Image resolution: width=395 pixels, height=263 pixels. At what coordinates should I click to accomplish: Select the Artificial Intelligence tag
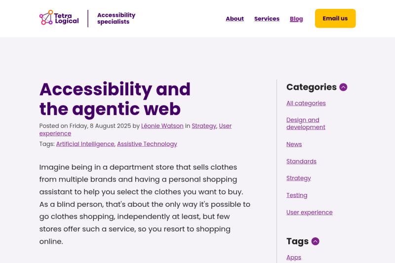[85, 144]
